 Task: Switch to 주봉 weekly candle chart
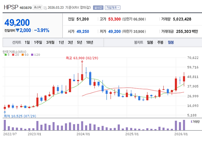point(160,43)
